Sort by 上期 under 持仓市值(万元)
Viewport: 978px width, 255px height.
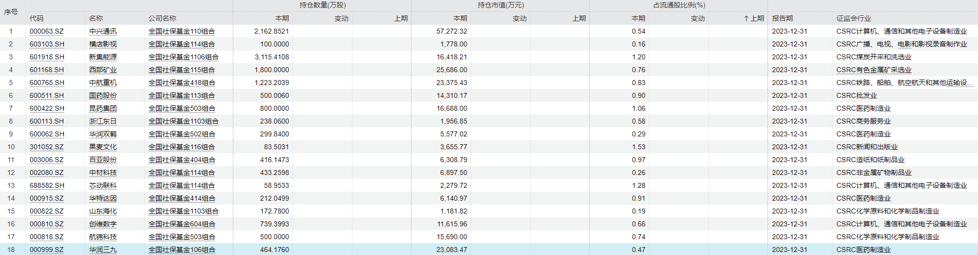pyautogui.click(x=579, y=18)
